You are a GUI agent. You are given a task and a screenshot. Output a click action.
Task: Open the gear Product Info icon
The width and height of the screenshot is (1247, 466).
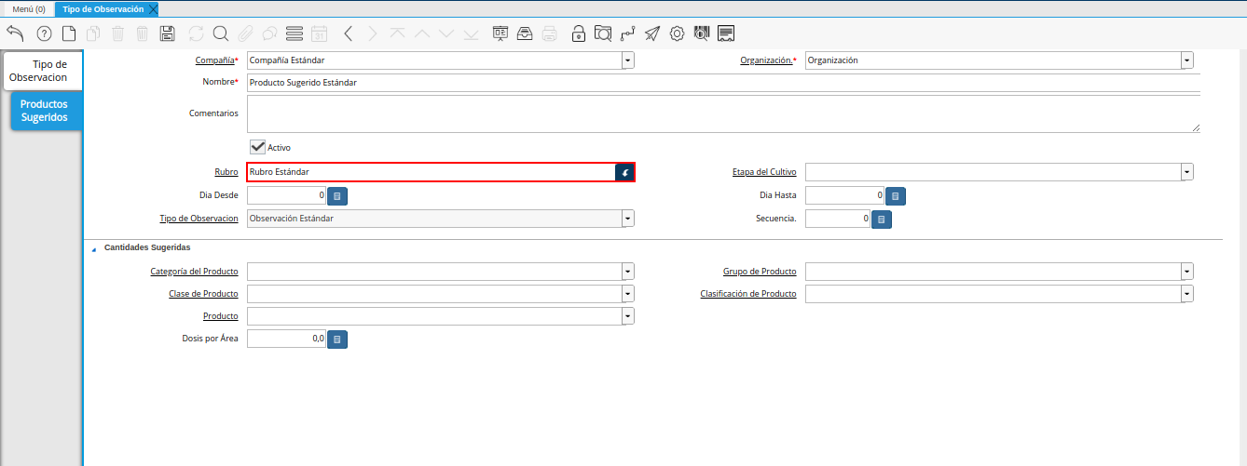678,33
